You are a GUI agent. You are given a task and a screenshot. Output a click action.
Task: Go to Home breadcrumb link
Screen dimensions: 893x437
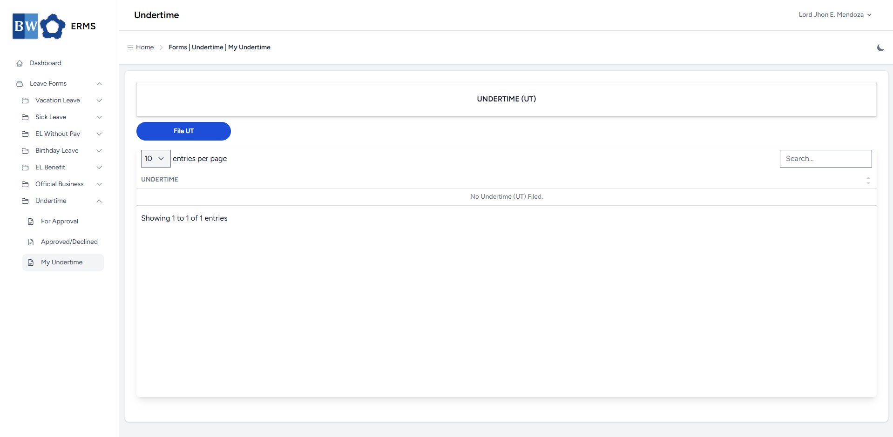coord(145,47)
